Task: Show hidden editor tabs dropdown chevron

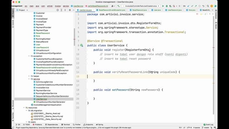Action: 213,10
